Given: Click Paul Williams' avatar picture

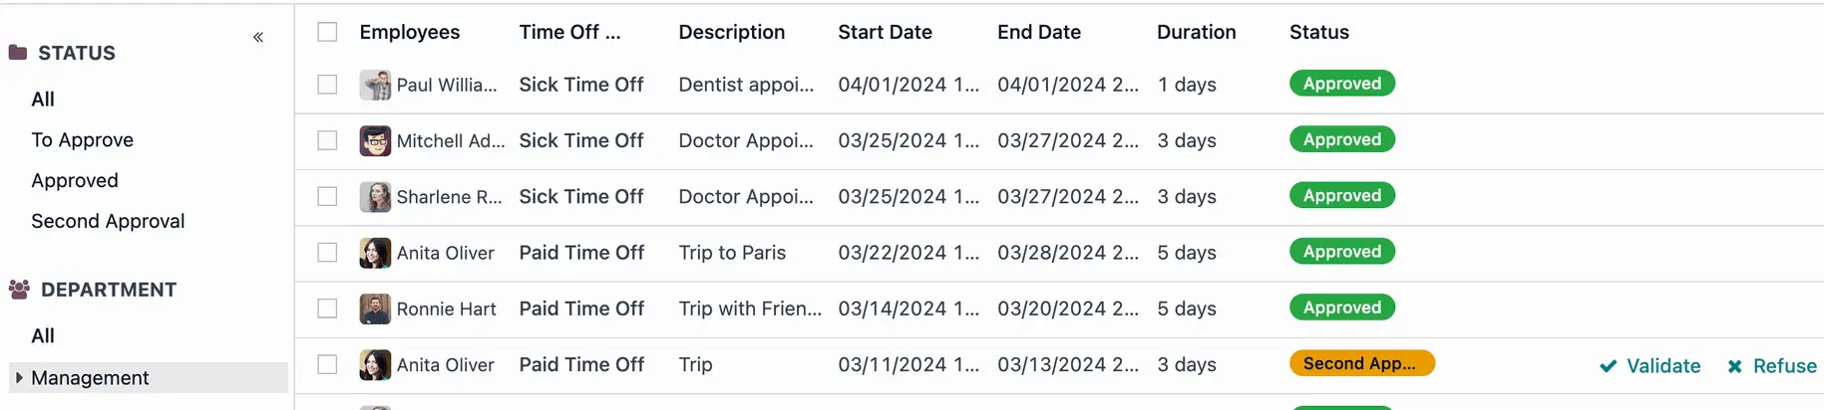Looking at the screenshot, I should tap(375, 85).
